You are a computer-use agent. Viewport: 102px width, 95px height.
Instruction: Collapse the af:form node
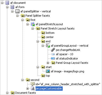[x=7, y=7]
